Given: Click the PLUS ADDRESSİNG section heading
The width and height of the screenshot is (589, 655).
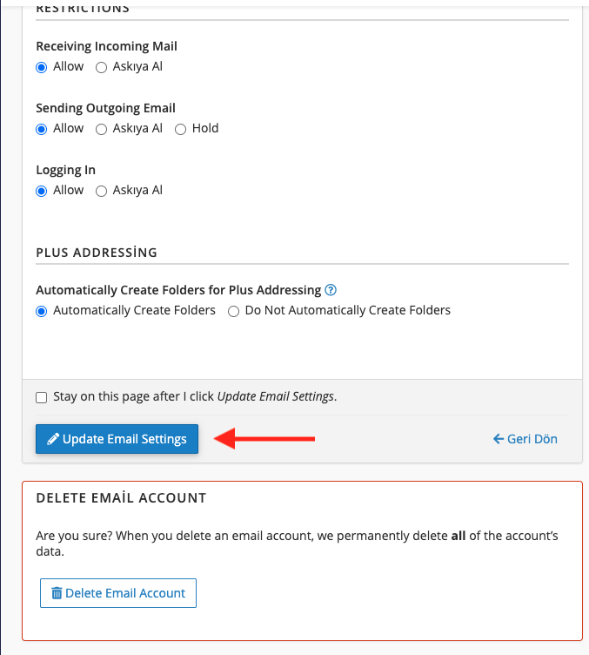Looking at the screenshot, I should point(97,253).
